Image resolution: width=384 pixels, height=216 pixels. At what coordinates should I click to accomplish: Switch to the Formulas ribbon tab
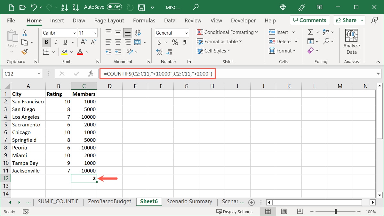pyautogui.click(x=144, y=20)
